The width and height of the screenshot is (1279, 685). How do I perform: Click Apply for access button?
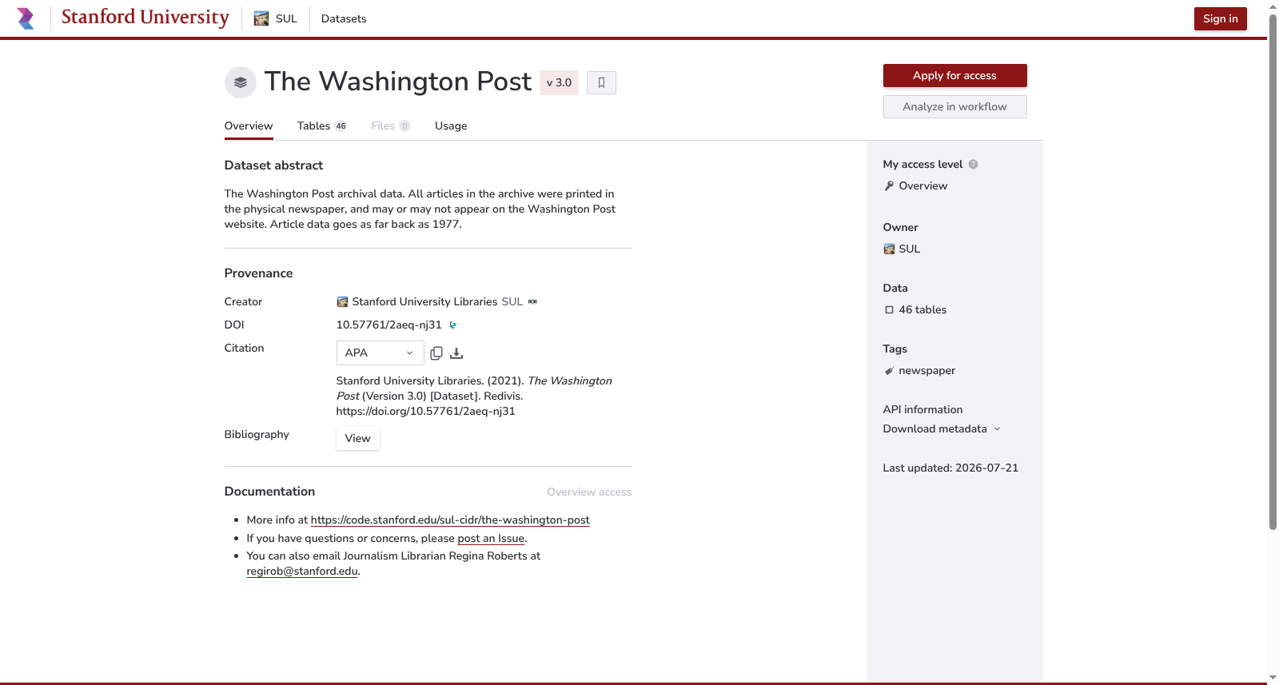(x=954, y=75)
